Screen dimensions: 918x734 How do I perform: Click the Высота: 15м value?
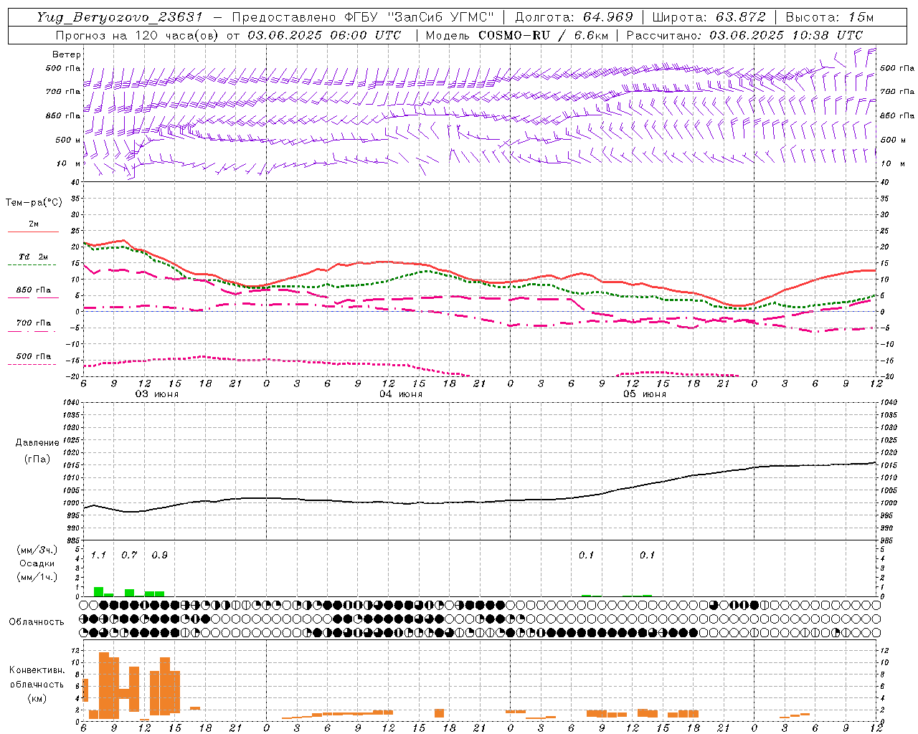pos(830,17)
